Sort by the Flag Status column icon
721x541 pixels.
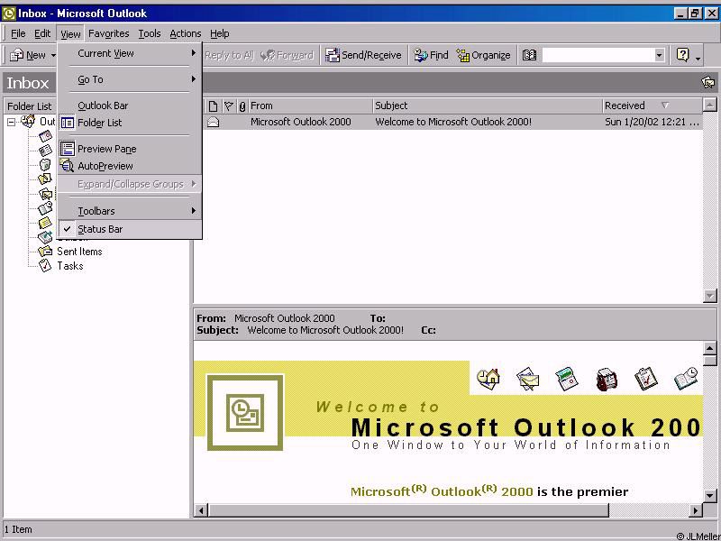coord(229,106)
